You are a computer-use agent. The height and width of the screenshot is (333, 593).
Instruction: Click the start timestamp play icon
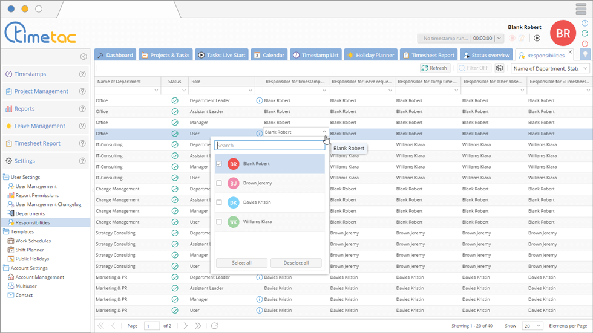[537, 38]
